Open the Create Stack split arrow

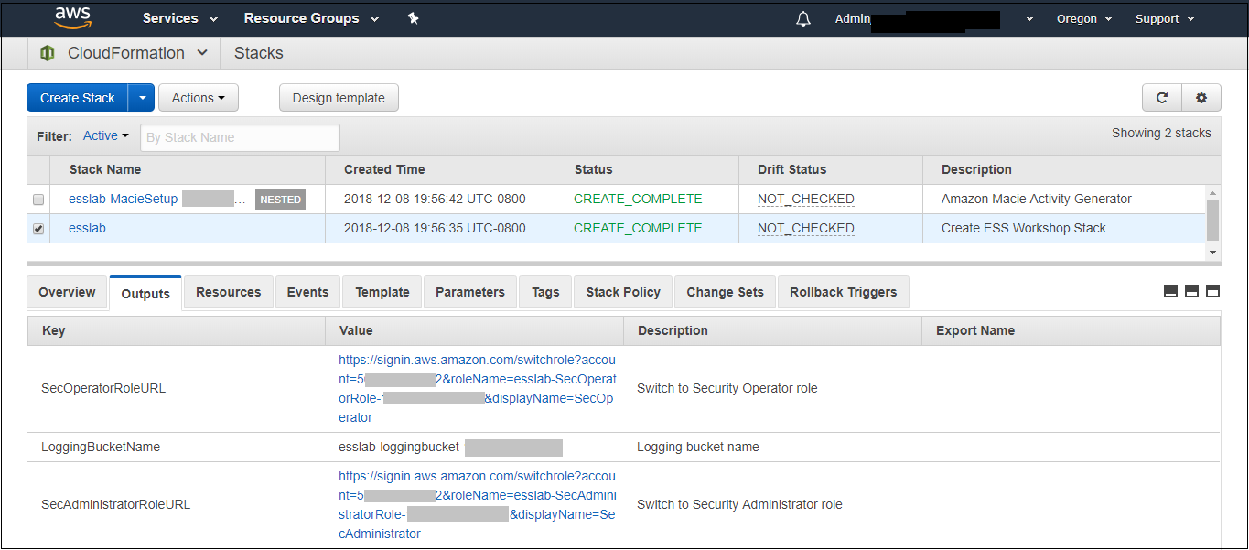coord(142,98)
